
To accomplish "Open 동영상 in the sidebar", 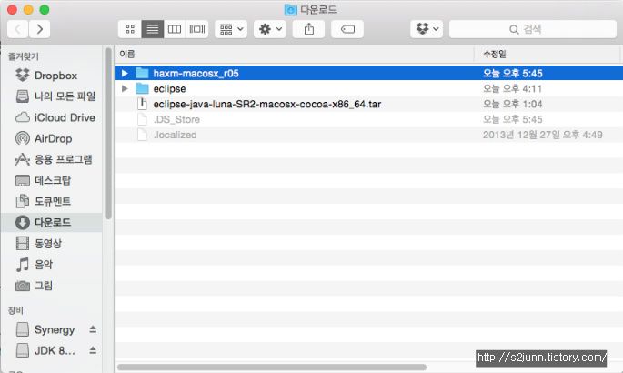I will pos(52,243).
